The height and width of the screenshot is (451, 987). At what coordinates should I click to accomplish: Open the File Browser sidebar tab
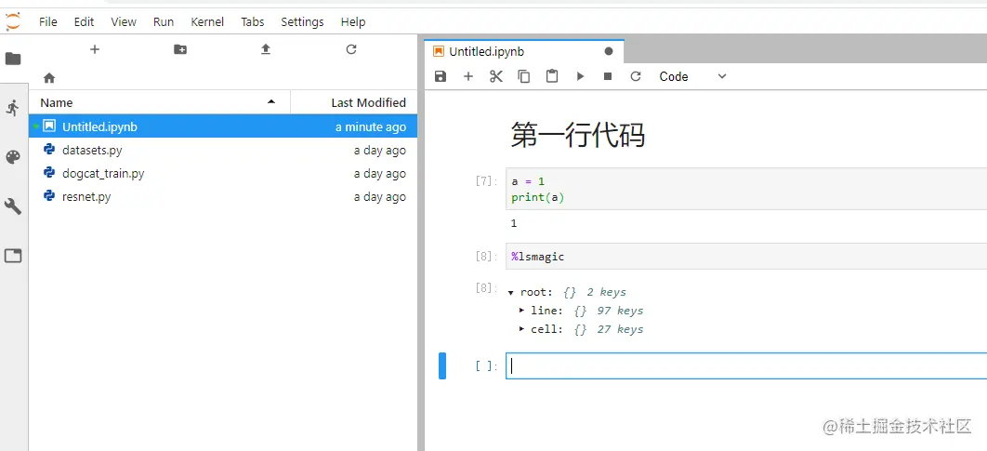click(x=13, y=59)
